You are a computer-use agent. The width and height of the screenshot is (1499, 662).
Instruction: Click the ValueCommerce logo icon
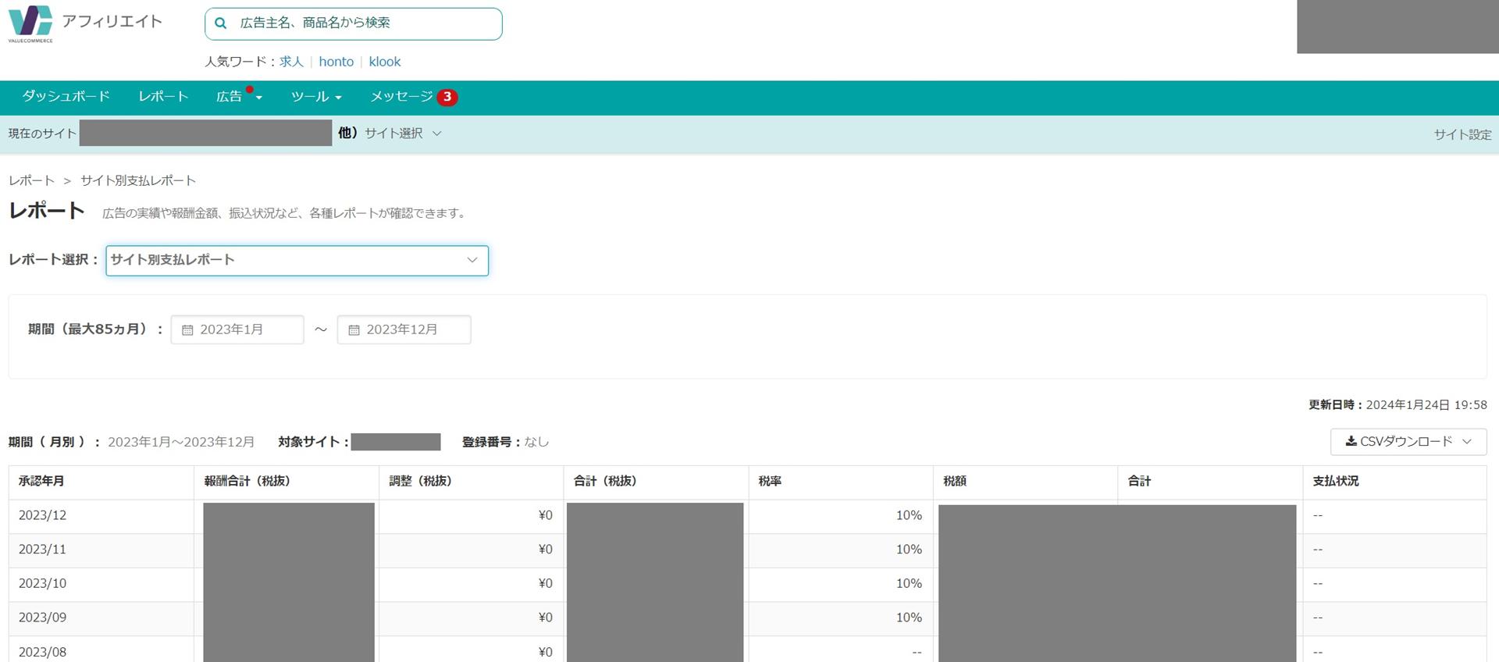click(30, 23)
